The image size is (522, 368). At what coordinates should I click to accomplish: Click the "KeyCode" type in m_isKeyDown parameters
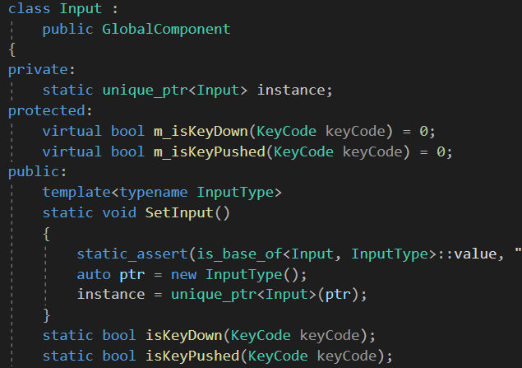tap(287, 132)
